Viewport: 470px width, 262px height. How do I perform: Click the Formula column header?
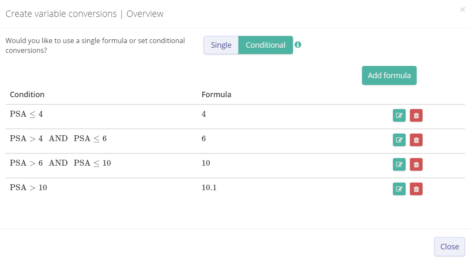216,95
